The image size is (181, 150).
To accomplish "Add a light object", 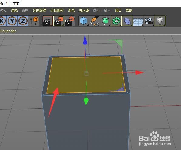I will point(160,21).
